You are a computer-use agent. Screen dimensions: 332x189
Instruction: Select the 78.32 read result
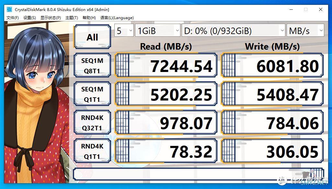click(166, 151)
